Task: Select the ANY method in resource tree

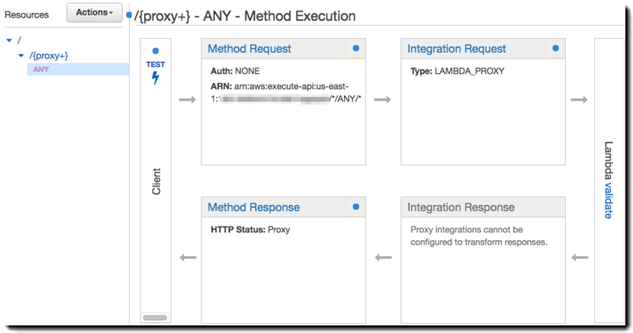Action: point(40,69)
